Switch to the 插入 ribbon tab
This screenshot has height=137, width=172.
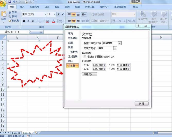click(x=22, y=7)
